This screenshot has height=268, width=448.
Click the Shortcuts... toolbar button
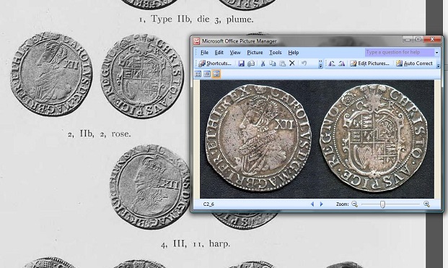[215, 64]
